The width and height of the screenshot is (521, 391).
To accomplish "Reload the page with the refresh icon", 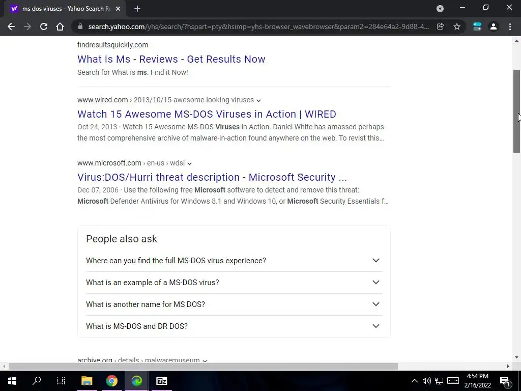I will pyautogui.click(x=44, y=26).
